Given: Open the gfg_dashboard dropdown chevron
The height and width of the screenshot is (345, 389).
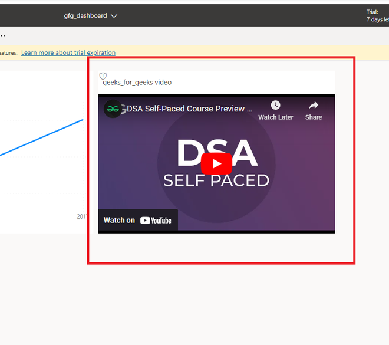Looking at the screenshot, I should [x=114, y=16].
